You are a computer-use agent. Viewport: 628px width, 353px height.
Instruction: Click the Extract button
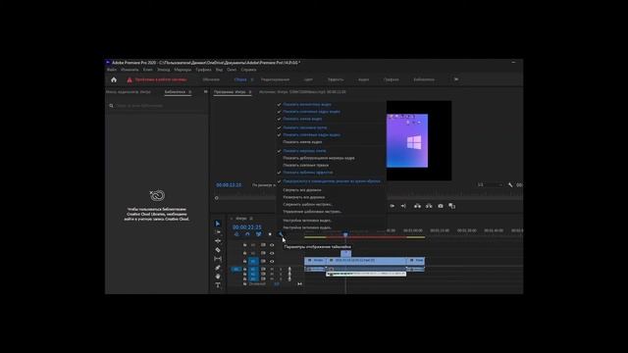point(429,206)
